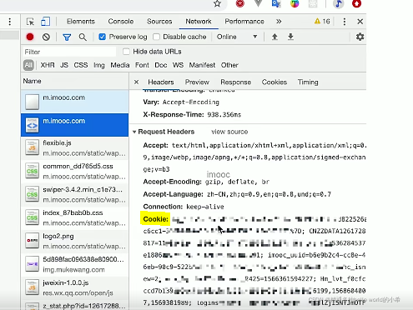
Task: Collapse the Request Headers section
Action: point(134,132)
